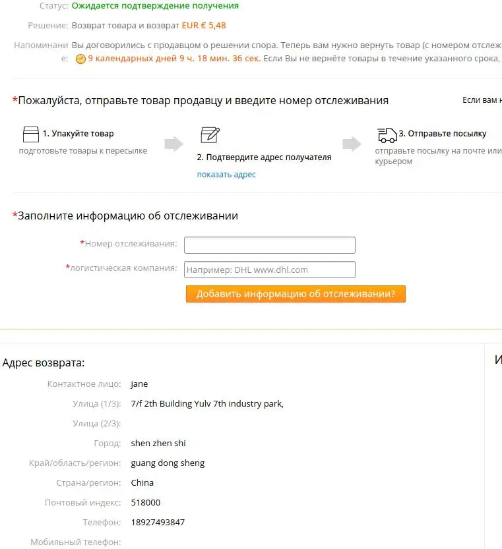Click the second gray arrow before step 3
Screen dimensions: 502x549
pyautogui.click(x=352, y=144)
